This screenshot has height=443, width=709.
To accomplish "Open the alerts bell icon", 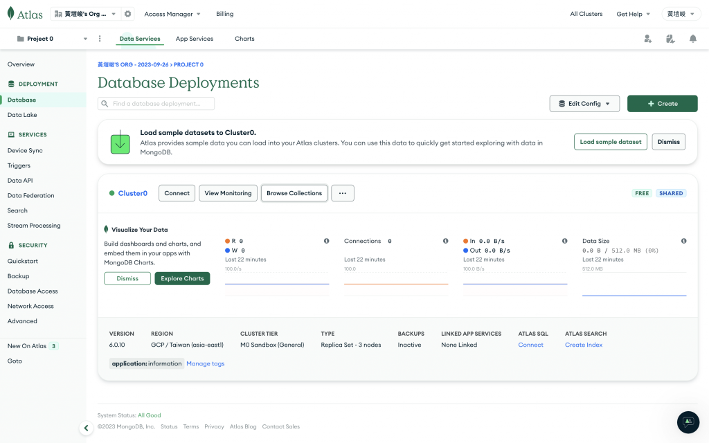I will pyautogui.click(x=692, y=39).
